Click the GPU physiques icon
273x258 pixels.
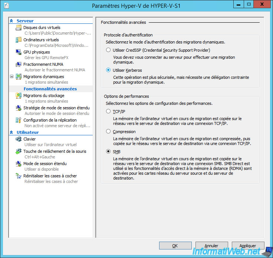tap(19, 52)
